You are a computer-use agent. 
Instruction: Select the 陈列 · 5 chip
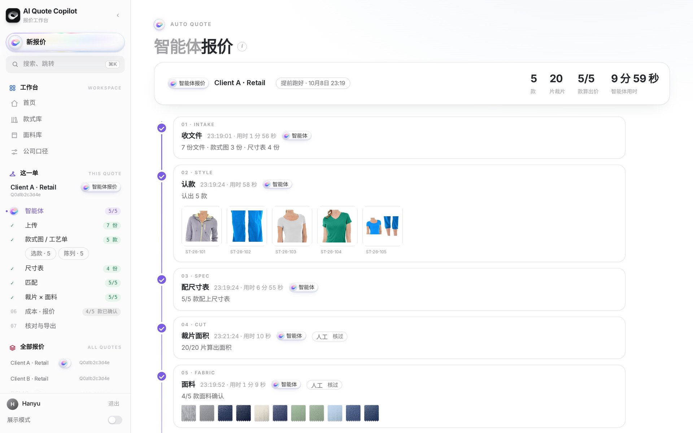coord(74,253)
